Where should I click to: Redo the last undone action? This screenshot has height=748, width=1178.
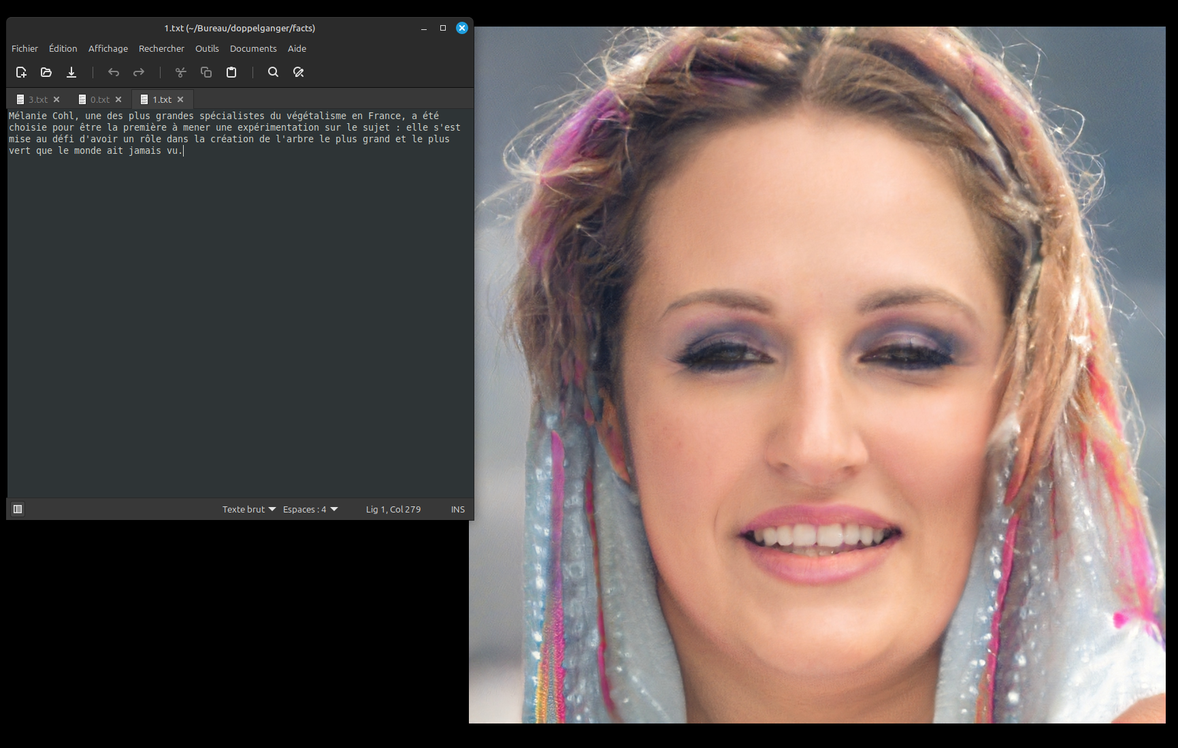click(x=139, y=72)
